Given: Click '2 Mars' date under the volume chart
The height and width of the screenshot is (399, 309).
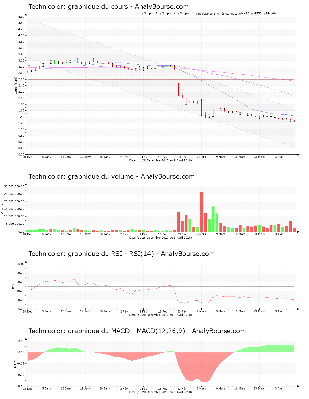Looking at the screenshot, I should (x=201, y=234).
